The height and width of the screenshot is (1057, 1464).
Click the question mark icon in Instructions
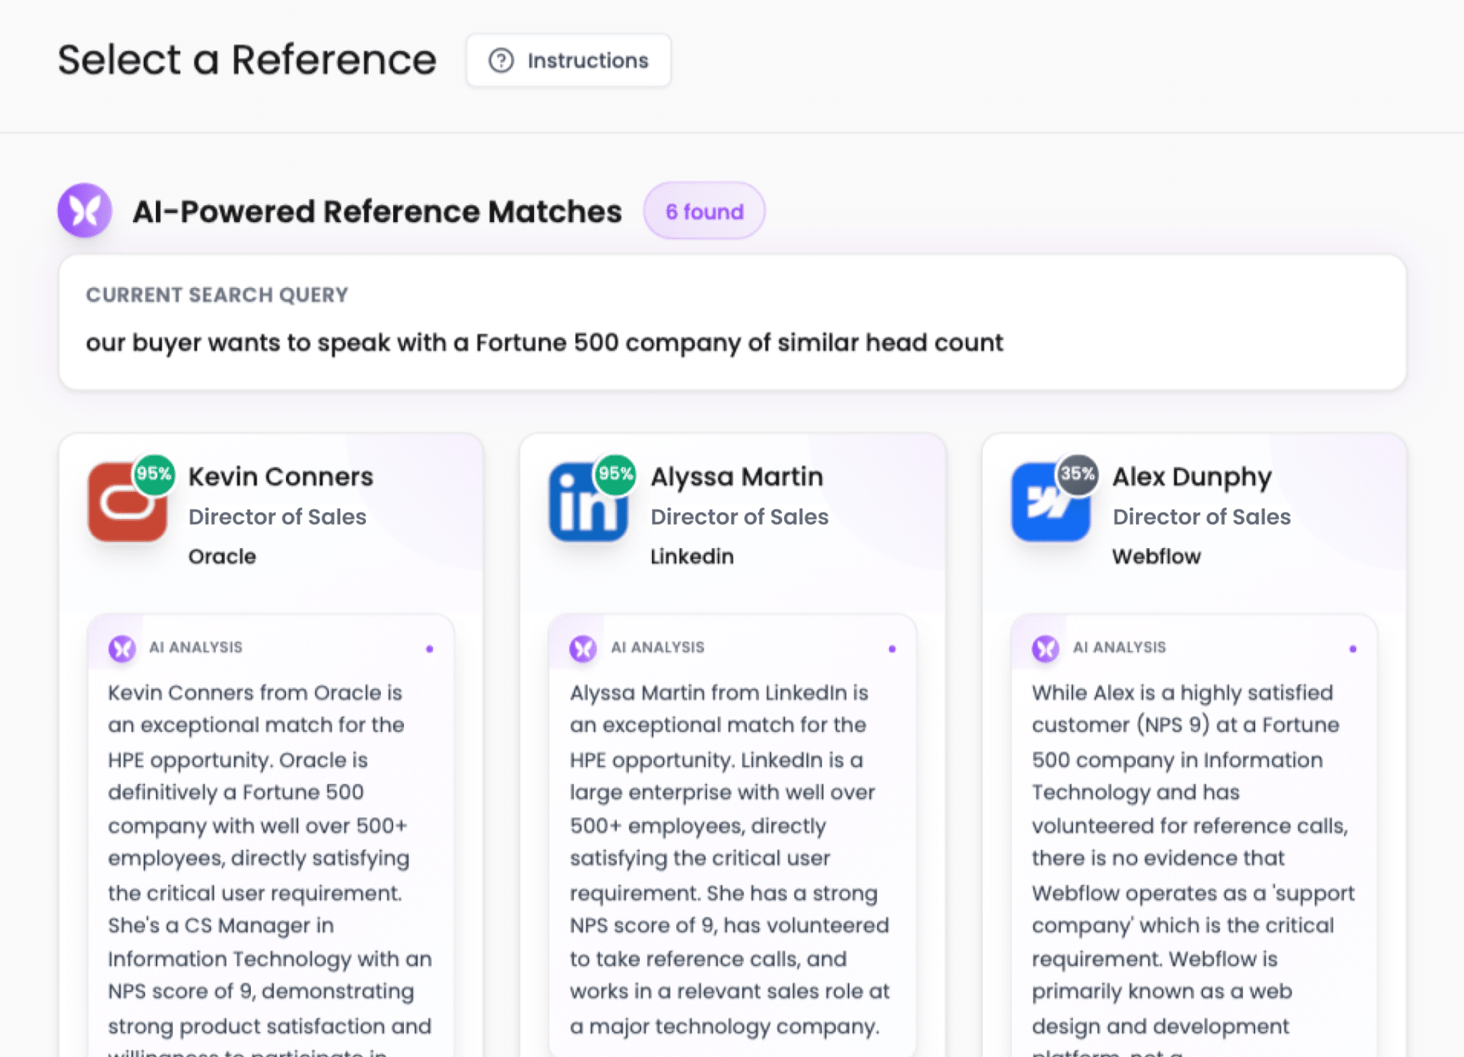pos(501,61)
